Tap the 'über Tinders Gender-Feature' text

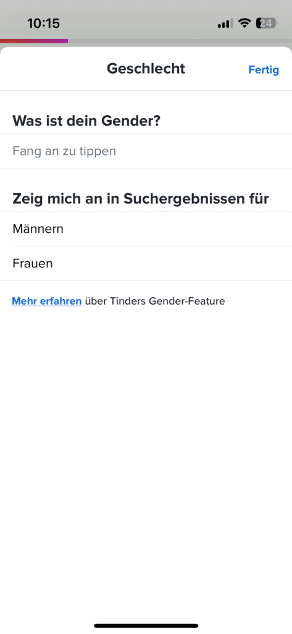[x=155, y=302]
